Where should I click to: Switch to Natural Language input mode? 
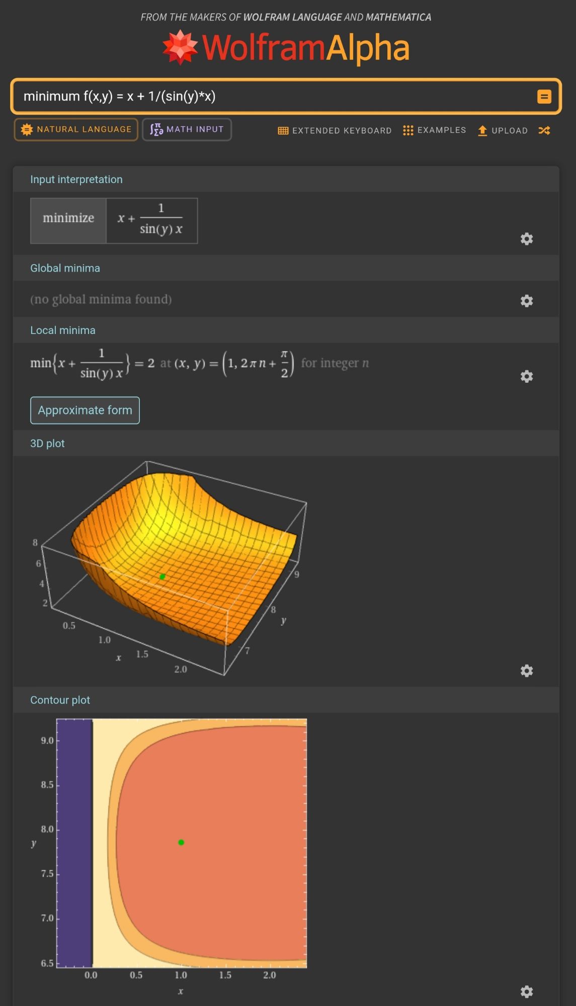point(76,130)
